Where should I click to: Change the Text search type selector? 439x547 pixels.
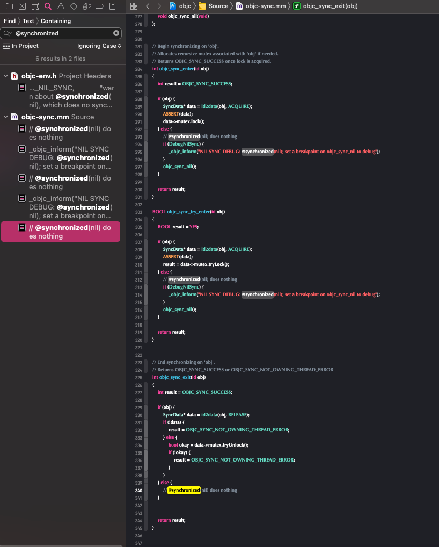[x=28, y=21]
